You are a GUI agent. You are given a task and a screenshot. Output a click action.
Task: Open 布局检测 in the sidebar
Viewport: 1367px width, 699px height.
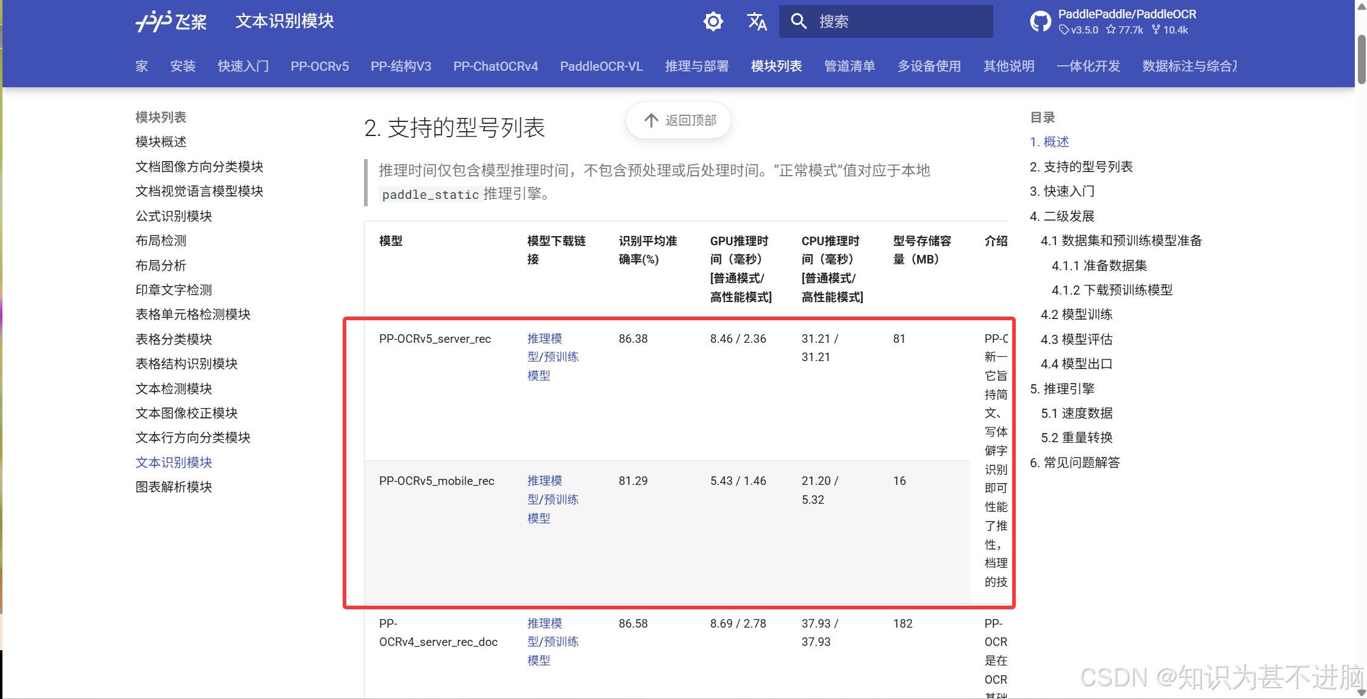point(161,240)
